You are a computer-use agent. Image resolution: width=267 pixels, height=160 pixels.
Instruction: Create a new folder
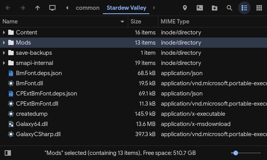point(215,8)
